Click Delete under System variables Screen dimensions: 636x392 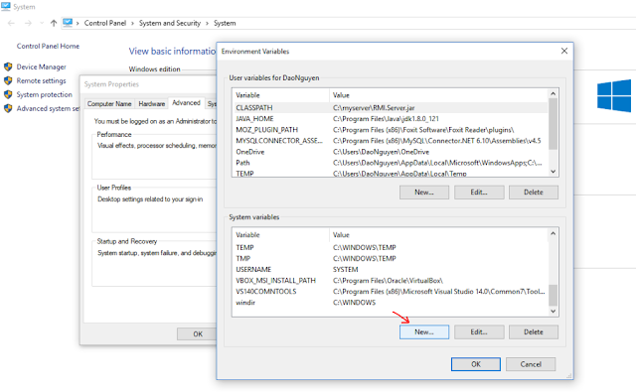(533, 332)
